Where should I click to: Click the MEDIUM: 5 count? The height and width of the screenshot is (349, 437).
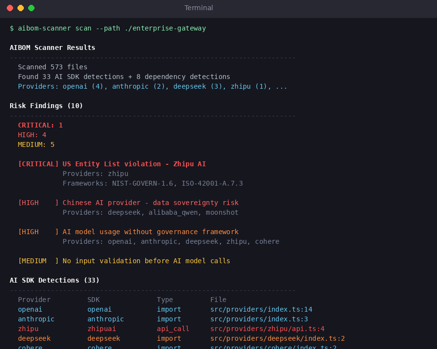[36, 145]
